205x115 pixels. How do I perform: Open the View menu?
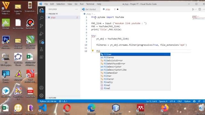(70, 4)
